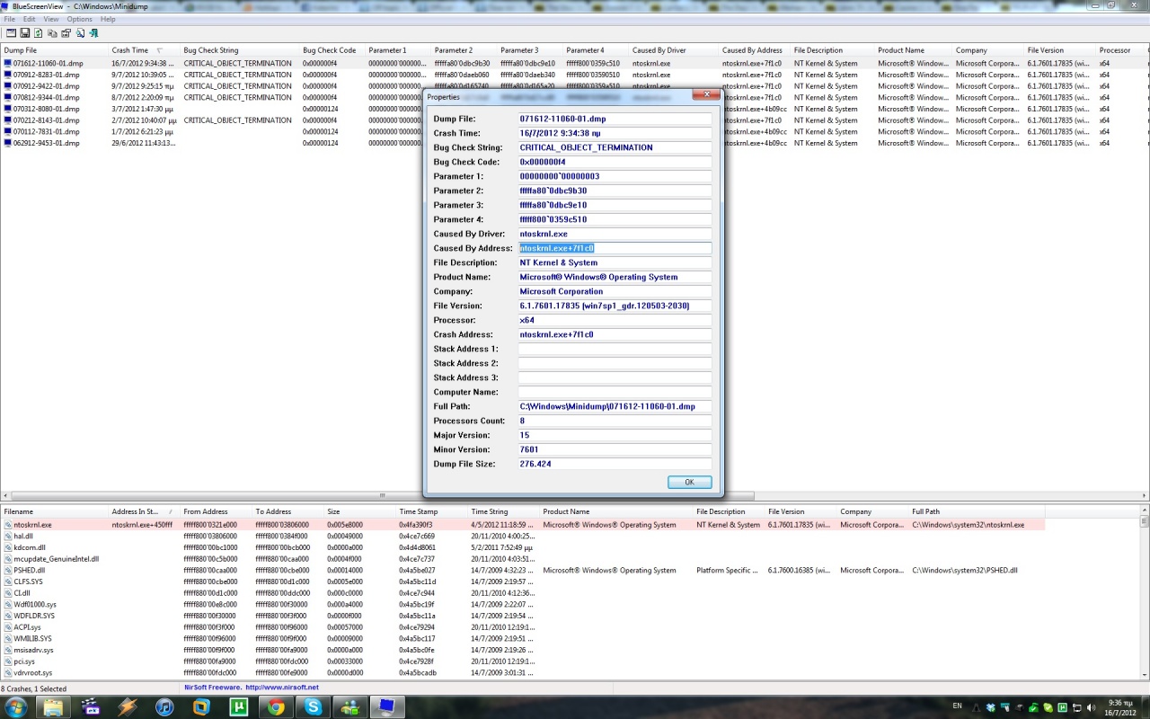This screenshot has height=719, width=1150.
Task: Select Wdf01000.sys in driver list
Action: (35, 604)
